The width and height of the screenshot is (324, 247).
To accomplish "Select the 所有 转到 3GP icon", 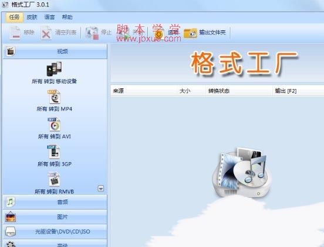I will point(54,152).
